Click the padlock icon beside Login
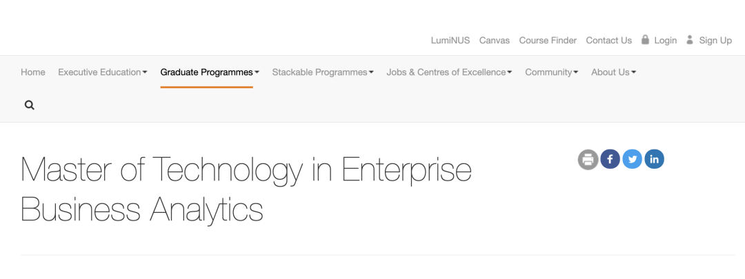 [645, 40]
